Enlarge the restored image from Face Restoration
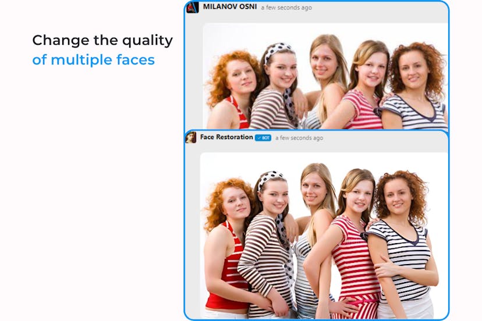The width and height of the screenshot is (482, 321). 324,233
